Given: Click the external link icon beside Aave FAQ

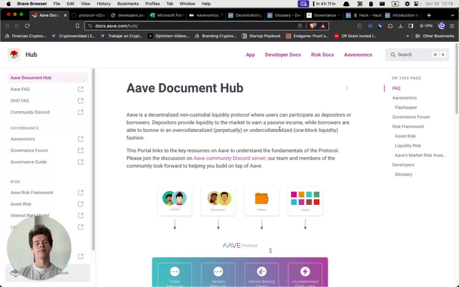Looking at the screenshot, I should click(x=80, y=89).
